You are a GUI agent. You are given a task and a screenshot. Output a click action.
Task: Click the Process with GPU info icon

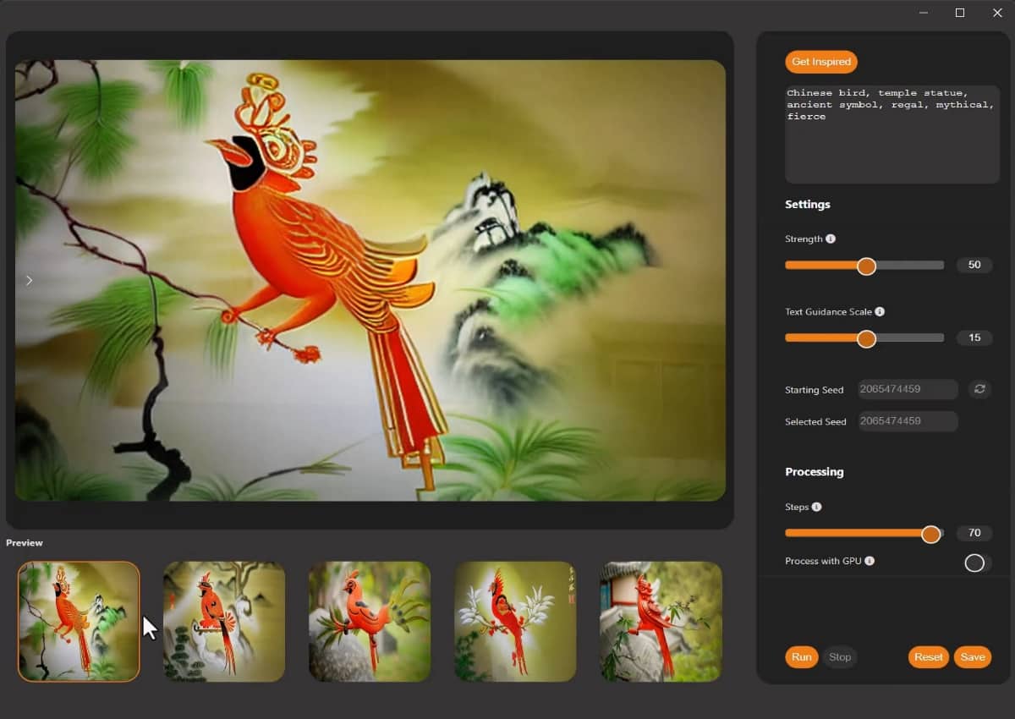tap(871, 561)
